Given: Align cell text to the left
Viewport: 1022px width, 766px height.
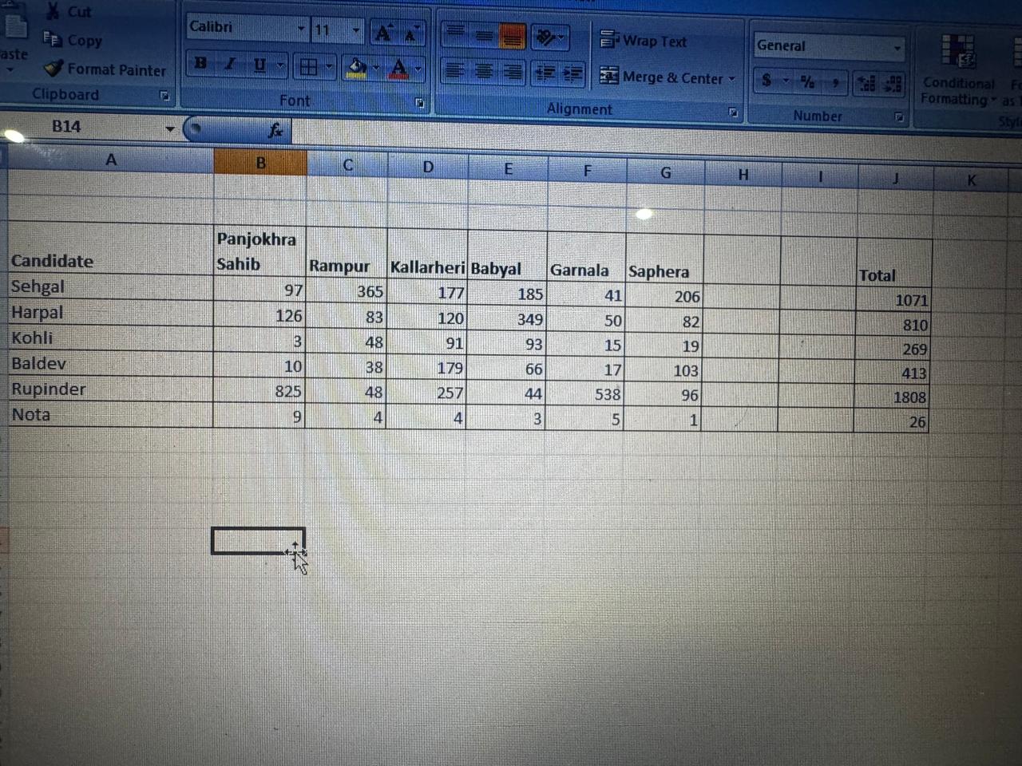Looking at the screenshot, I should click(454, 70).
